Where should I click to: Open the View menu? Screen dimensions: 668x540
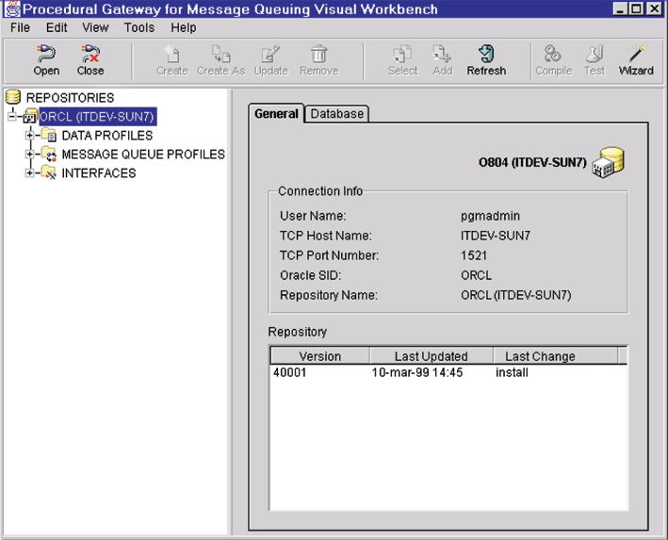point(95,28)
